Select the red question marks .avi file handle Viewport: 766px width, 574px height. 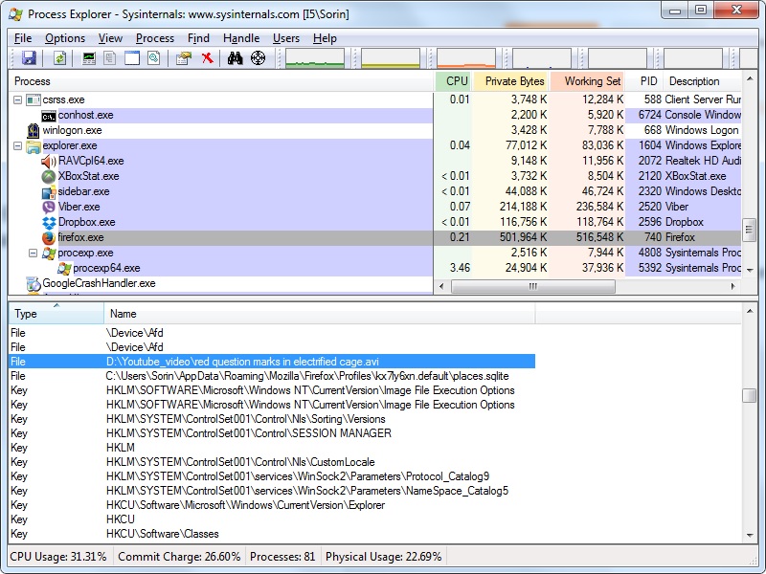[272, 362]
